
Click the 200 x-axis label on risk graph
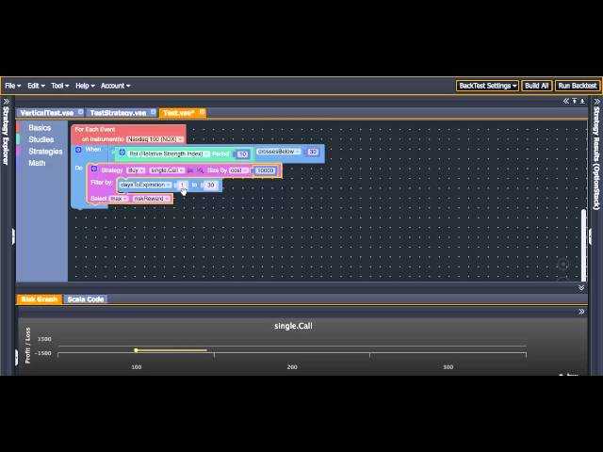292,367
